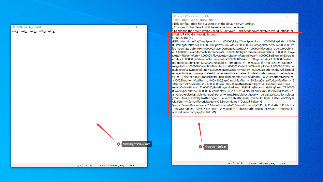Viewport: 323px width, 182px height.
Task: Open 编辑(E) menu in DefaultPalWorldSettings window
Action: tap(185, 20)
